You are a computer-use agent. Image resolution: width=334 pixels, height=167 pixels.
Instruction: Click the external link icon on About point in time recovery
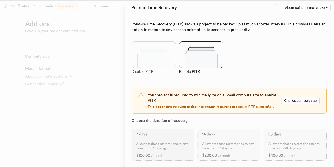281,7
